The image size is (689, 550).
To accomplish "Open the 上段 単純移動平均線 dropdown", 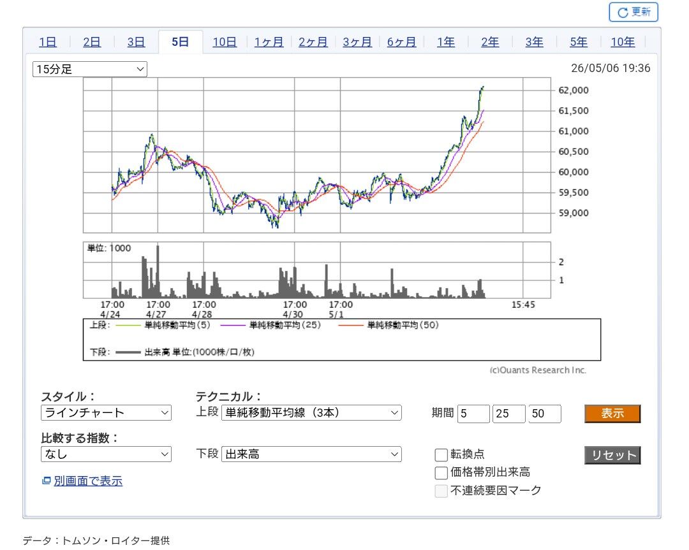I will tap(311, 412).
